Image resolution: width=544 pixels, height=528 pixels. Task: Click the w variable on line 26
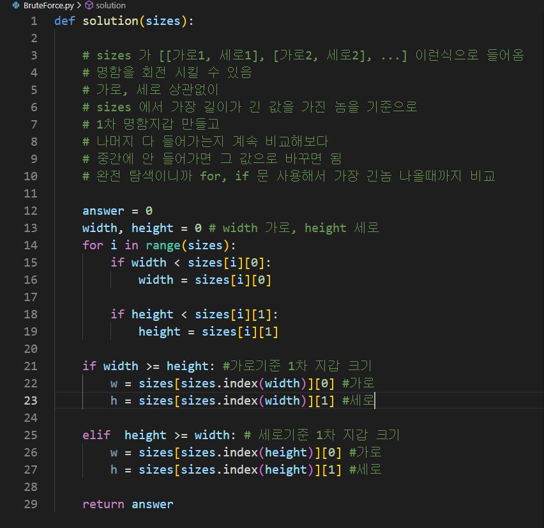tap(114, 453)
